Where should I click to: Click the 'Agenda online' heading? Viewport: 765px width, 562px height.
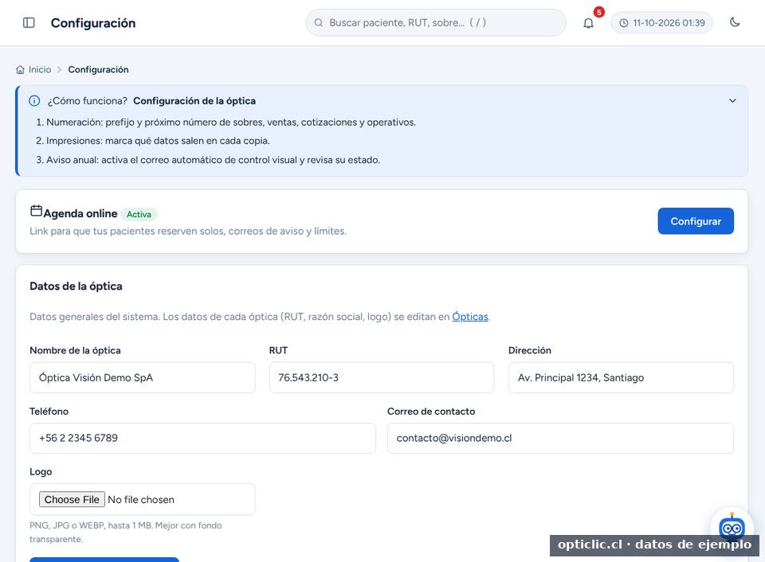(x=80, y=213)
